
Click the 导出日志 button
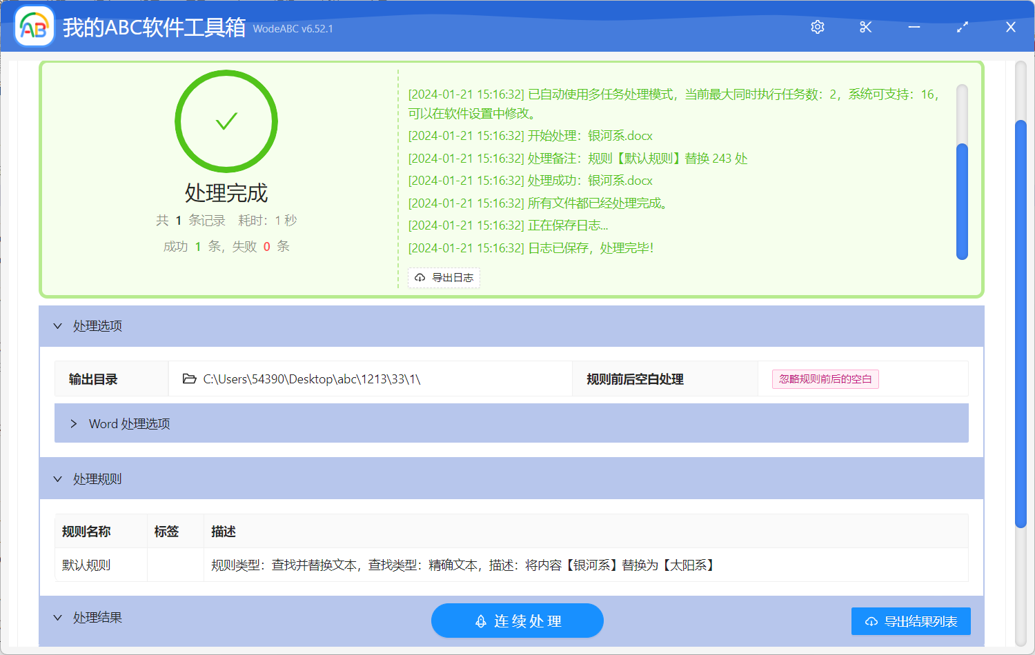pos(444,278)
